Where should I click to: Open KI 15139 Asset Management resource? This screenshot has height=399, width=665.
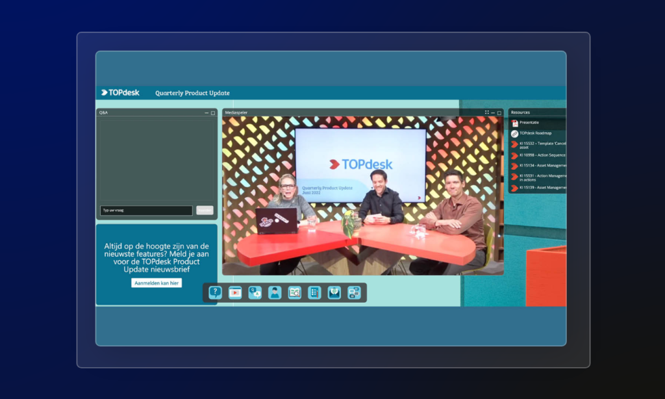[x=538, y=188]
